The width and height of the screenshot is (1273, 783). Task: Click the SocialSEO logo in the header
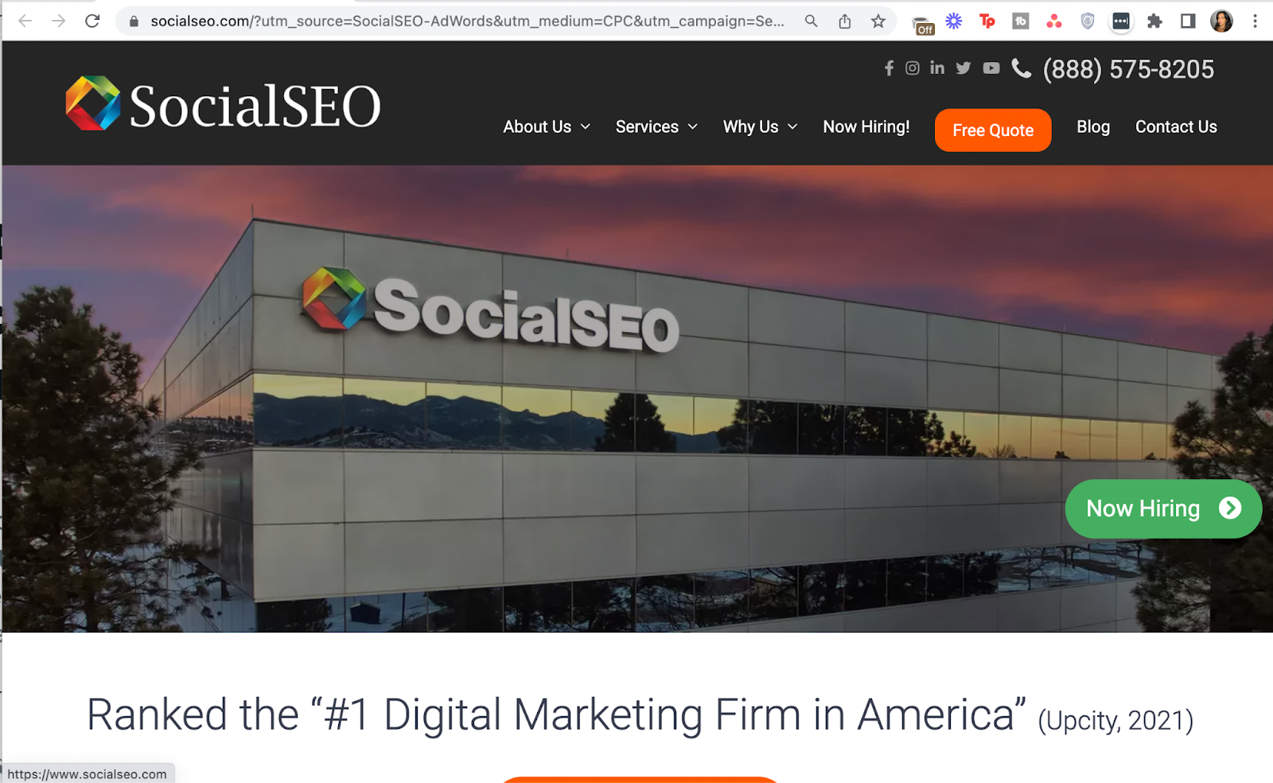223,104
